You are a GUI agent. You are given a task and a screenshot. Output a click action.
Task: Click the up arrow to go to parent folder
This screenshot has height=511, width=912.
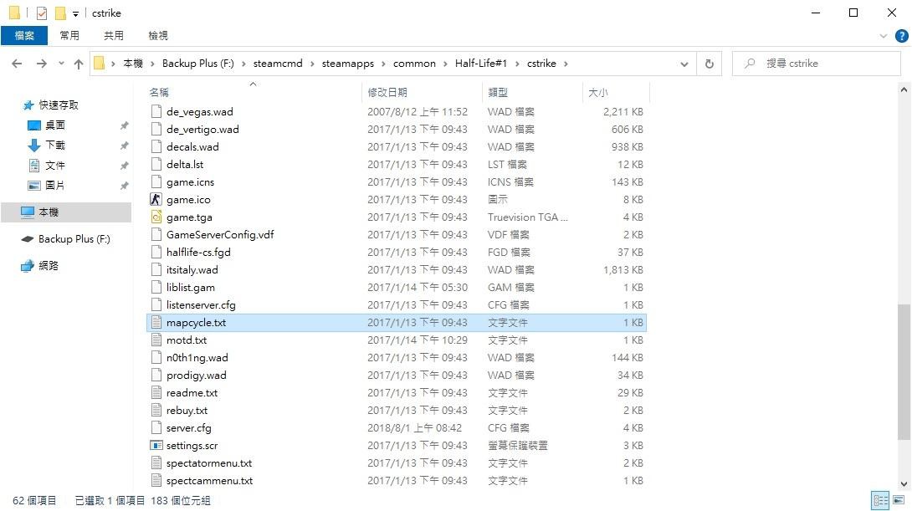point(78,63)
